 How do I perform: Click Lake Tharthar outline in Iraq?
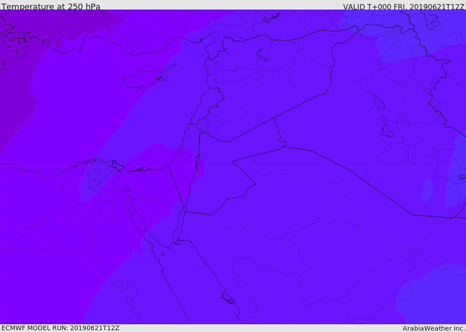(x=379, y=102)
